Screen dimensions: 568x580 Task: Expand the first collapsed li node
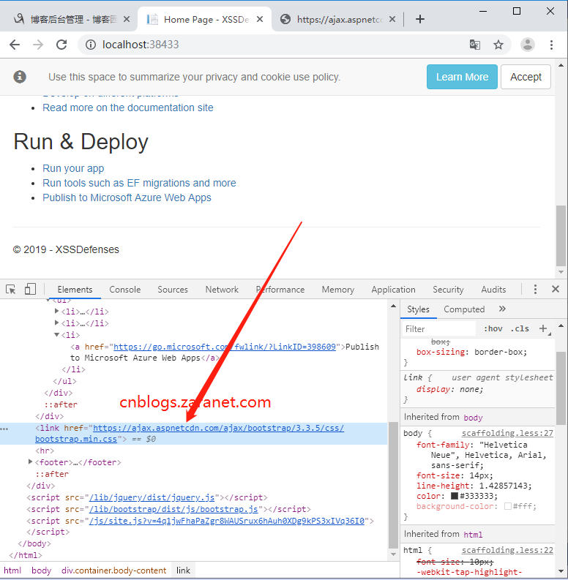point(56,311)
